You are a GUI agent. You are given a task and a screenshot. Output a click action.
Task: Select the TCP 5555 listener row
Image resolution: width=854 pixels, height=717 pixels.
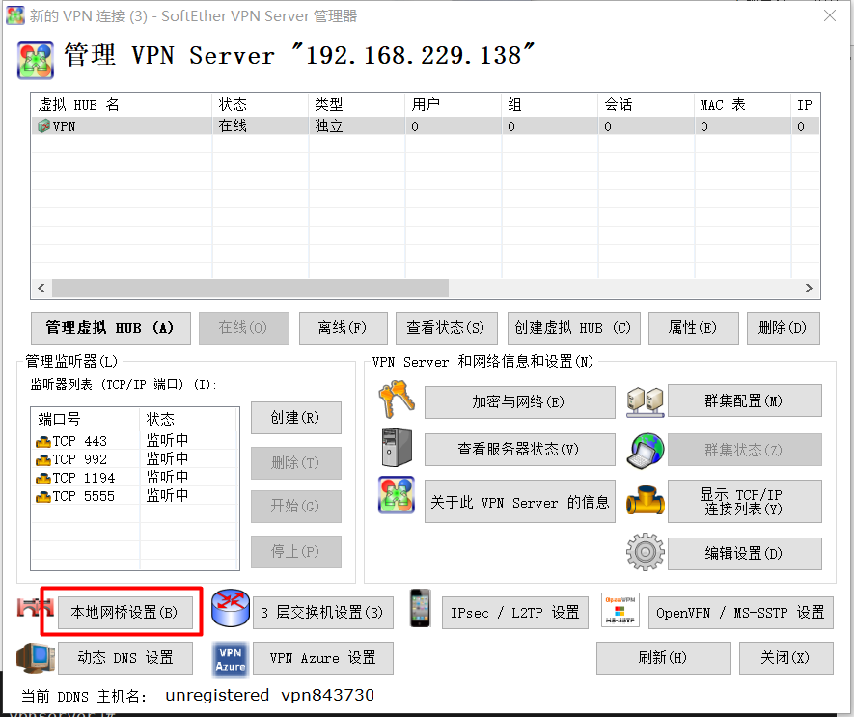tap(134, 496)
